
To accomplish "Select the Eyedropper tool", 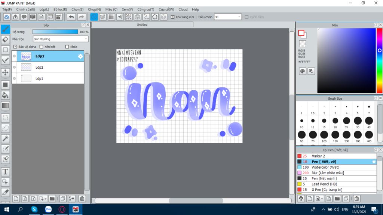I will [5, 192].
